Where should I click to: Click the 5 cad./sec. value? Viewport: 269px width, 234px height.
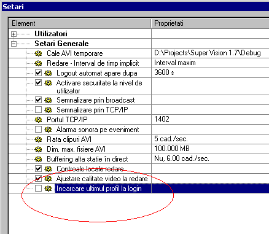[x=171, y=139]
